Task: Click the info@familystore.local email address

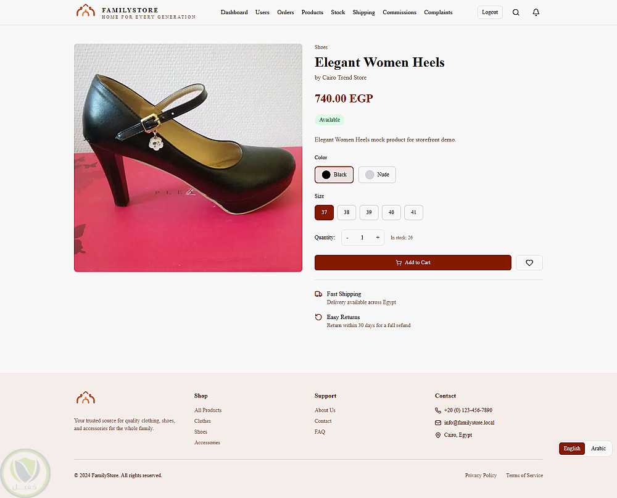Action: coord(469,423)
